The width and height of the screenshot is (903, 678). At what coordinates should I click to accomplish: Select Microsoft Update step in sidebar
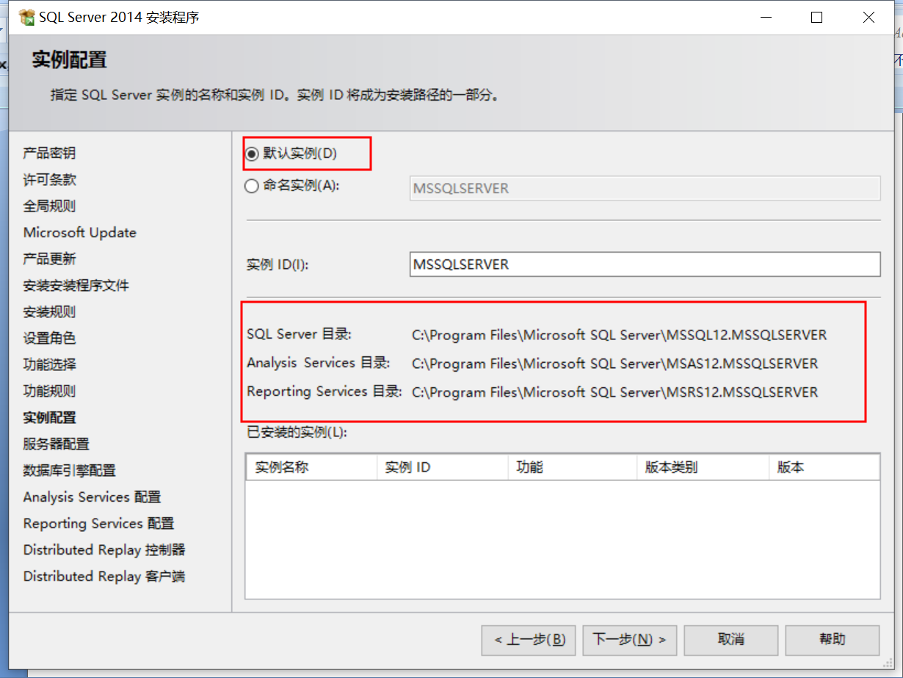80,233
